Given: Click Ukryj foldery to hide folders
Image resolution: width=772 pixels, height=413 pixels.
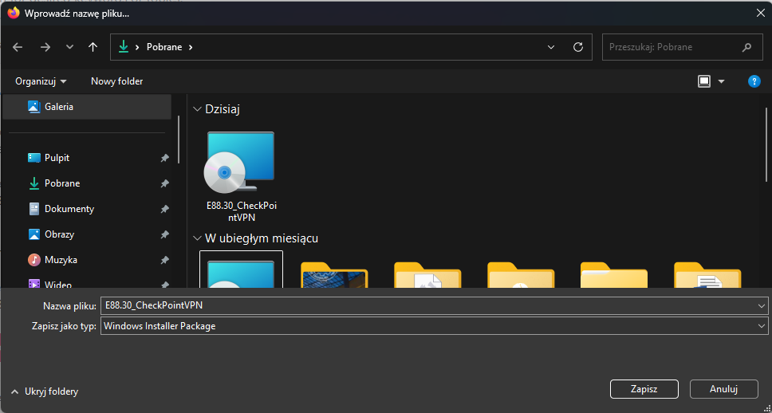Looking at the screenshot, I should coord(45,391).
